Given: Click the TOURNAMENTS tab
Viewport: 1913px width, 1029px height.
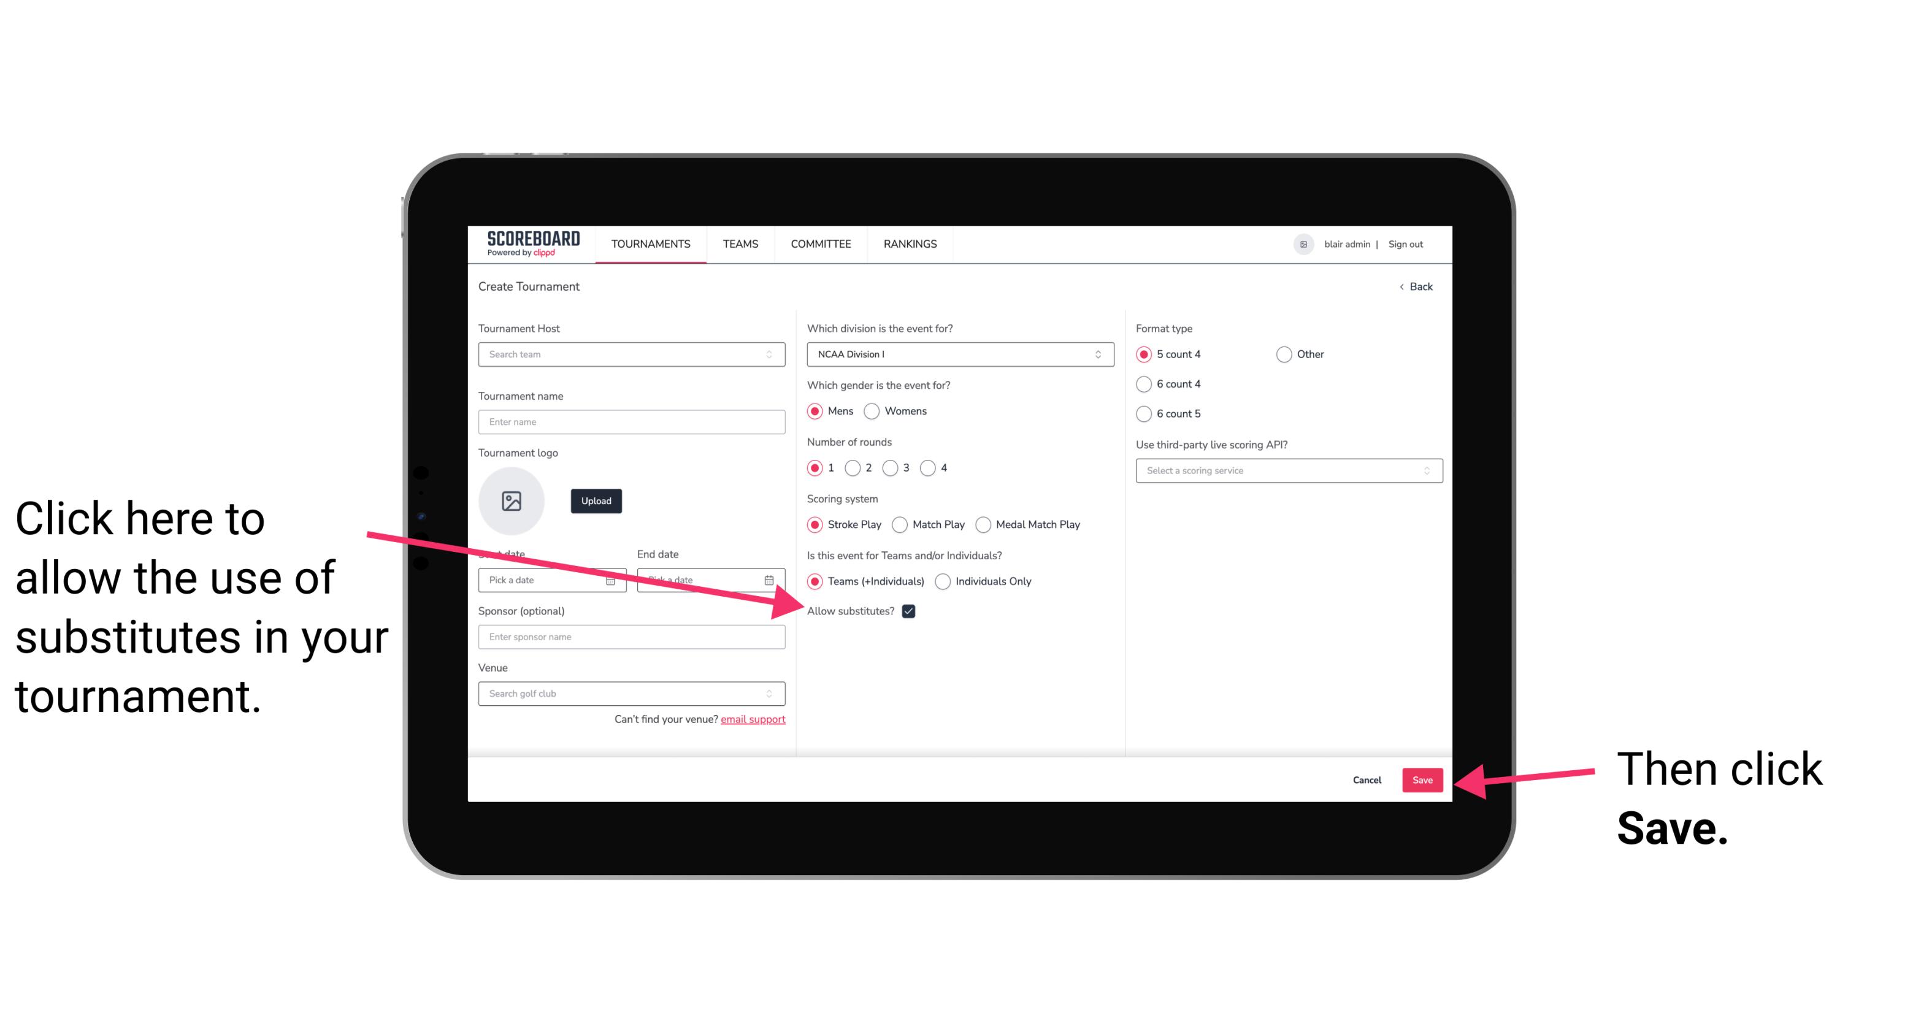Looking at the screenshot, I should [651, 243].
